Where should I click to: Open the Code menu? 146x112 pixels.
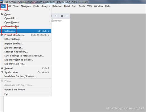[x=36, y=6]
